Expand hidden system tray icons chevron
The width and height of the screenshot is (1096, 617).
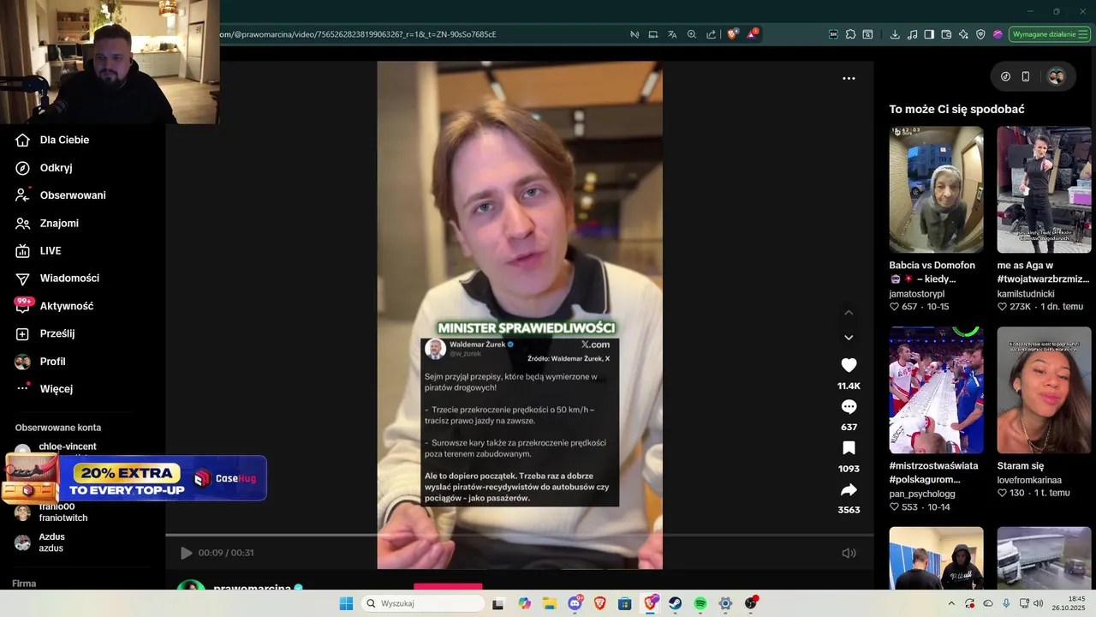pos(951,603)
